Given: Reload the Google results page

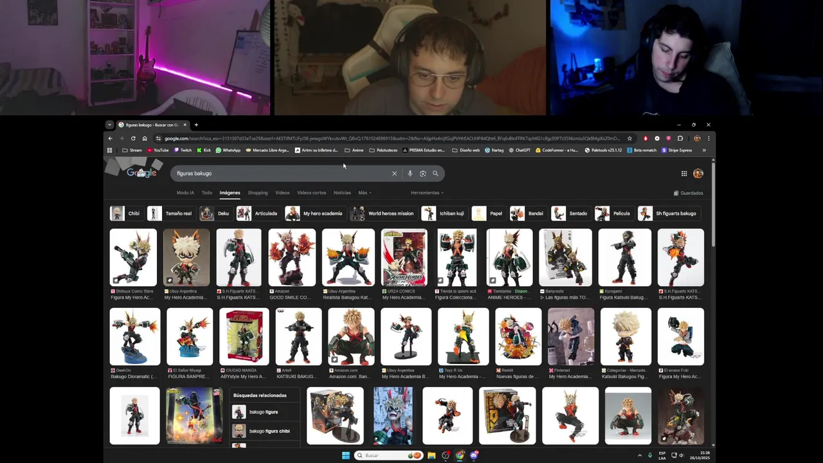Looking at the screenshot, I should 133,138.
